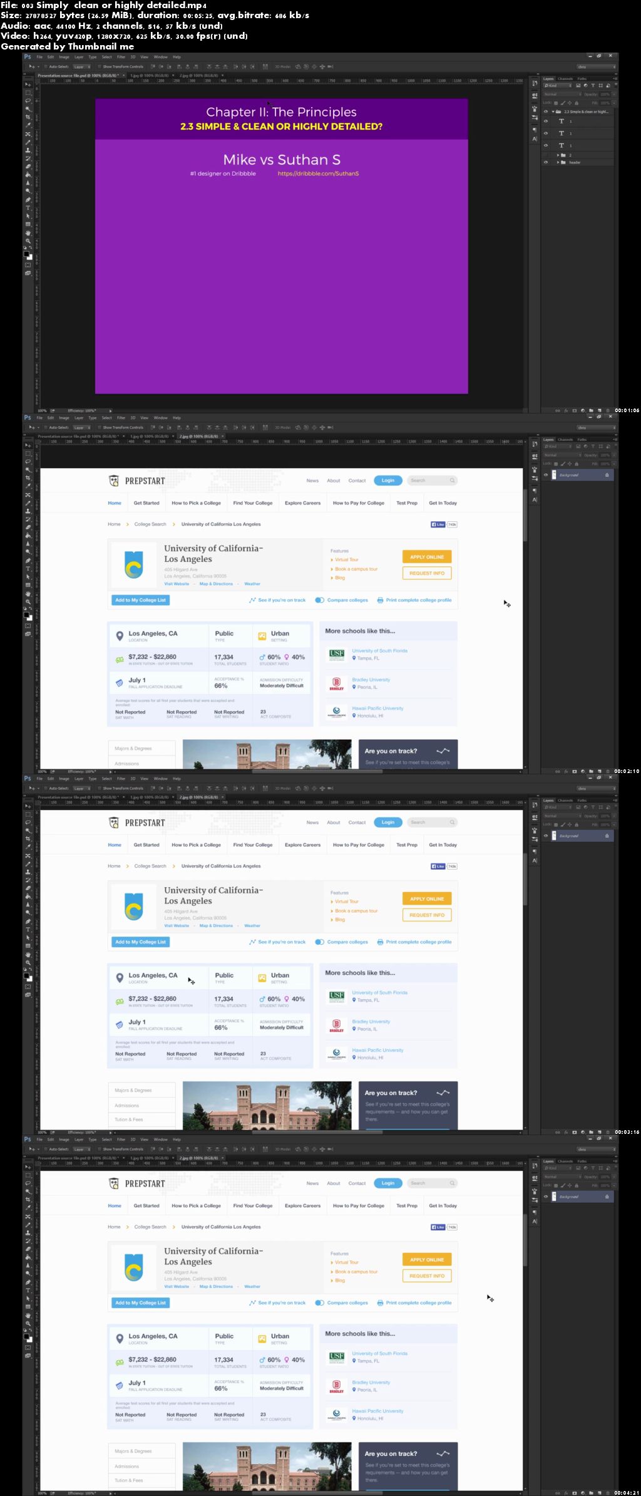641x1496 pixels.
Task: Select the Paint Bucket tool in the 00:02:10 frame
Action: pos(28,535)
